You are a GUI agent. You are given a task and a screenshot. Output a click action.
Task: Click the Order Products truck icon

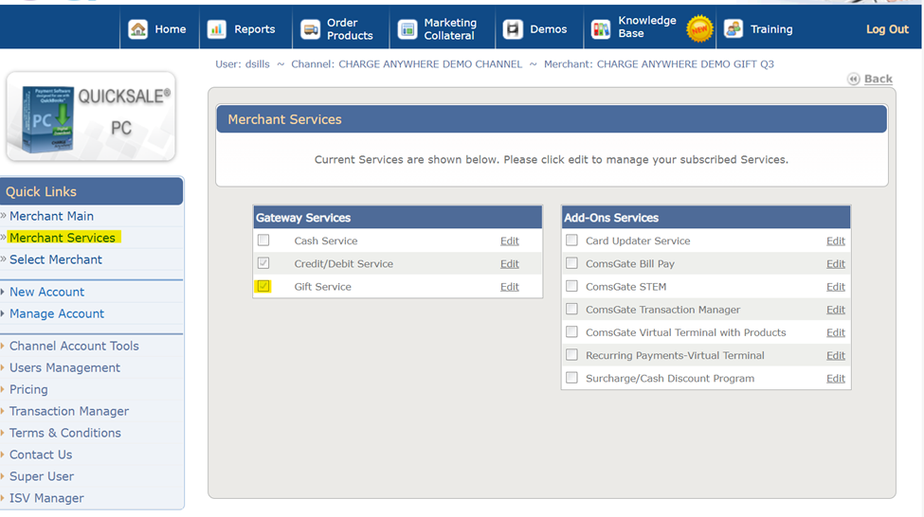pos(311,29)
